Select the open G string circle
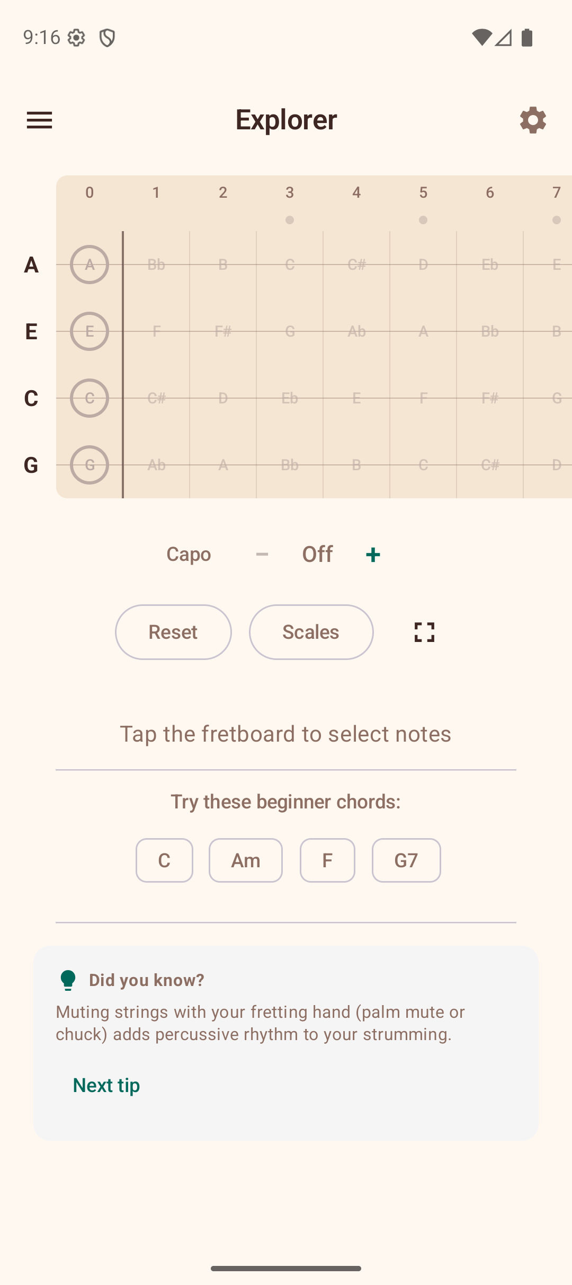 click(89, 465)
